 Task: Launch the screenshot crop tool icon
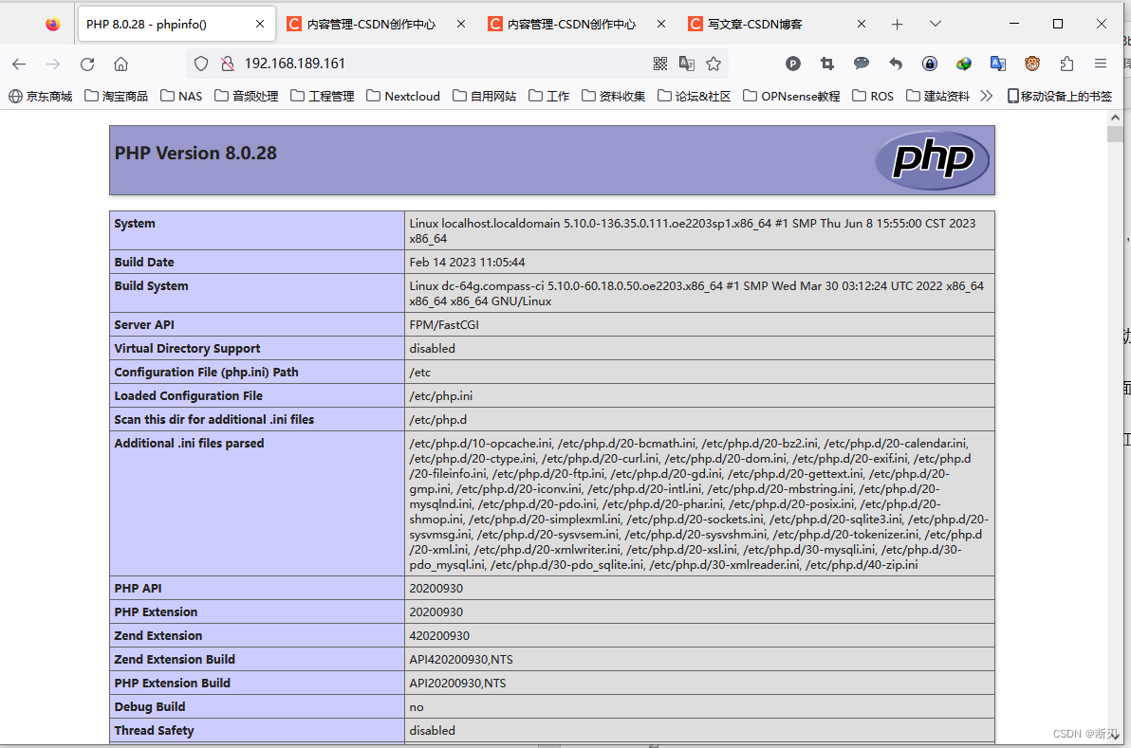click(x=826, y=64)
